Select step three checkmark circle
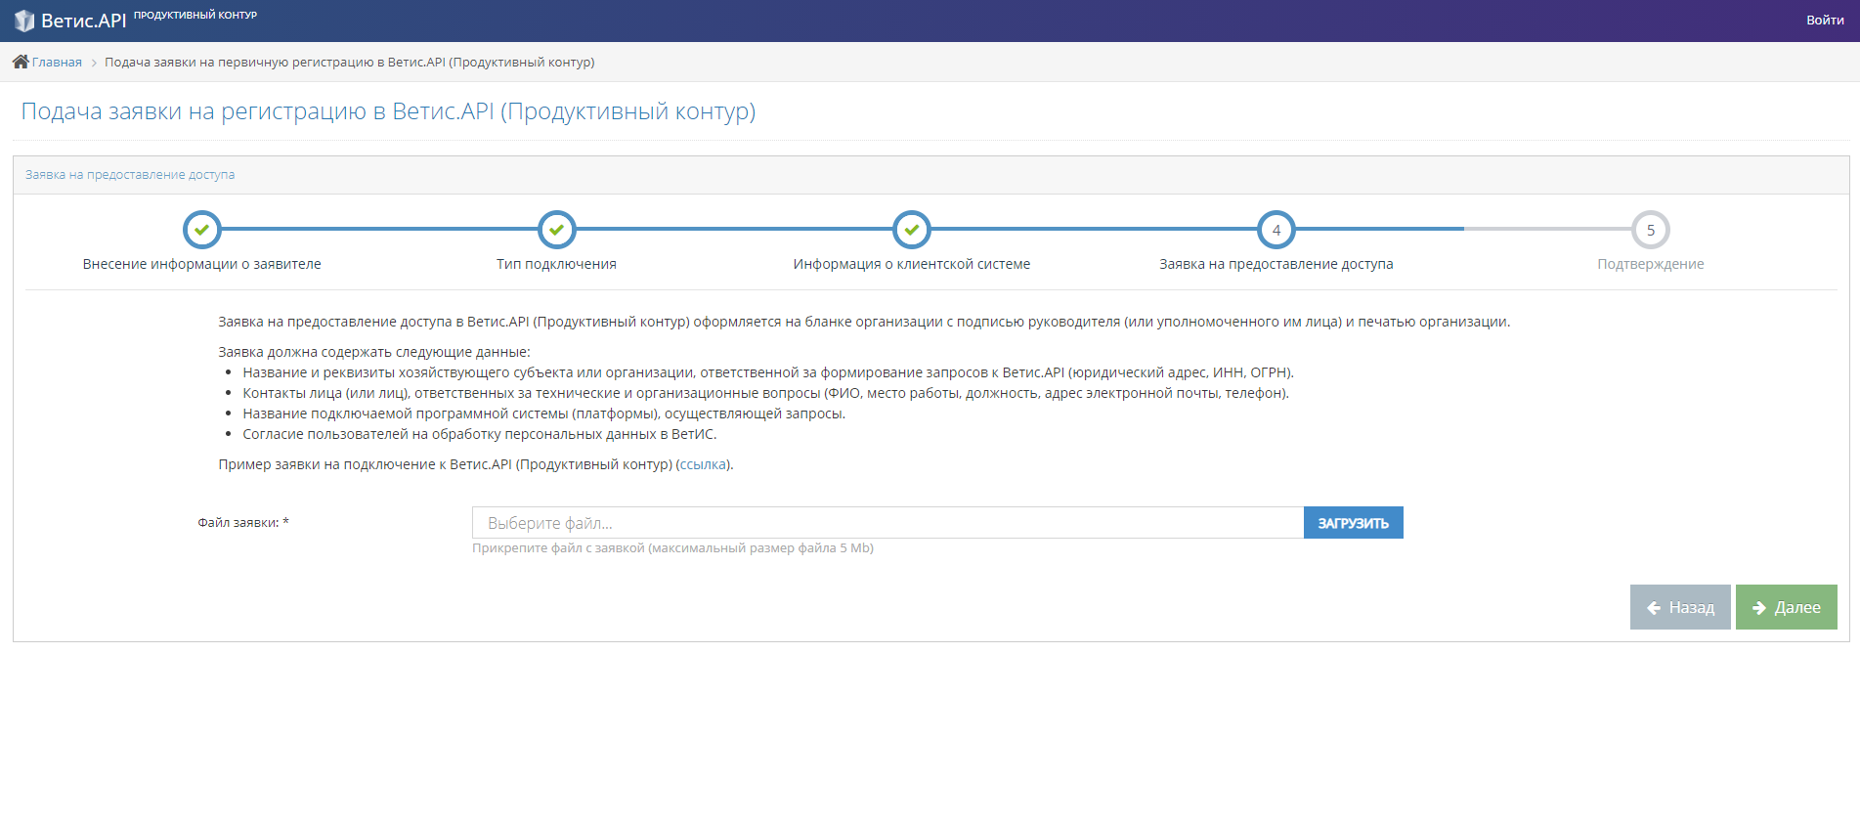Screen dimensions: 1860x827 pos(912,231)
